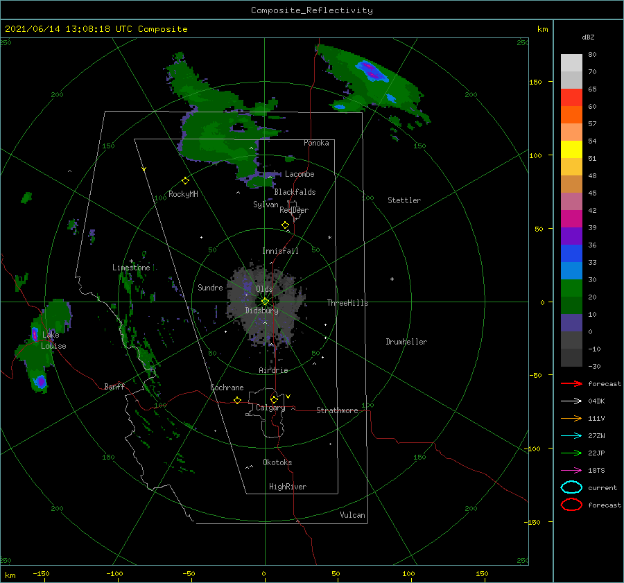Click the yellow diamond marker near Cochrane
The height and width of the screenshot is (583, 624).
point(237,400)
